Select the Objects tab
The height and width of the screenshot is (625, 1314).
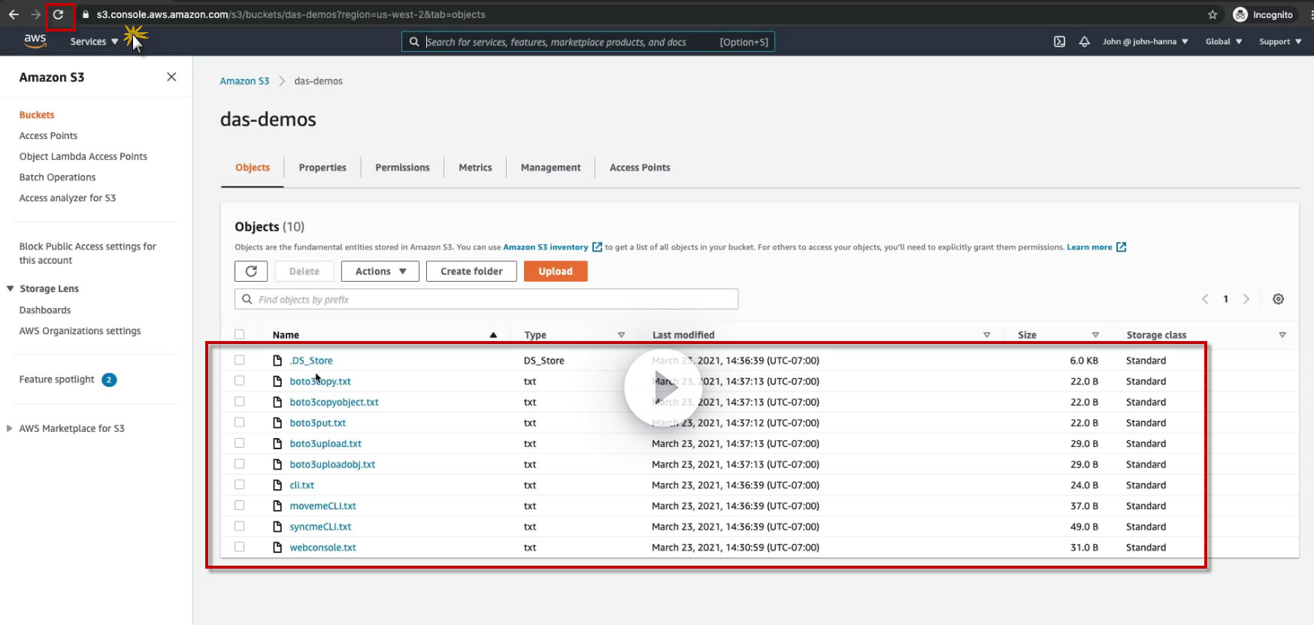(x=253, y=168)
